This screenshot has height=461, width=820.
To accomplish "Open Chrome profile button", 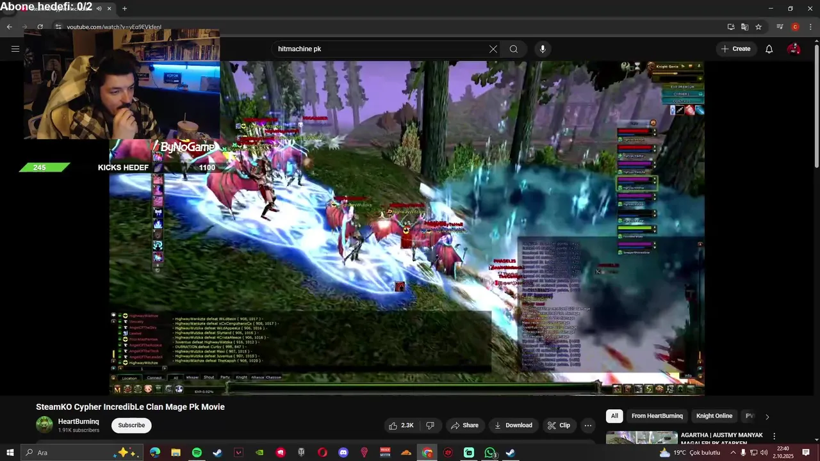I will (795, 27).
